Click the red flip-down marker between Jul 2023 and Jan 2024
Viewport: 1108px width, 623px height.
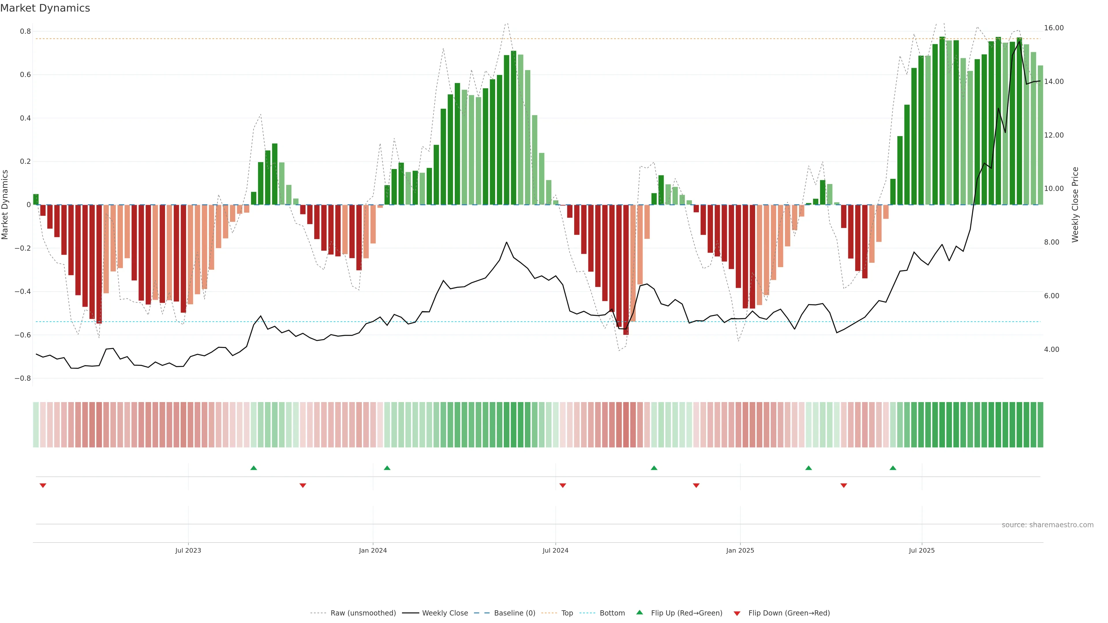[303, 485]
